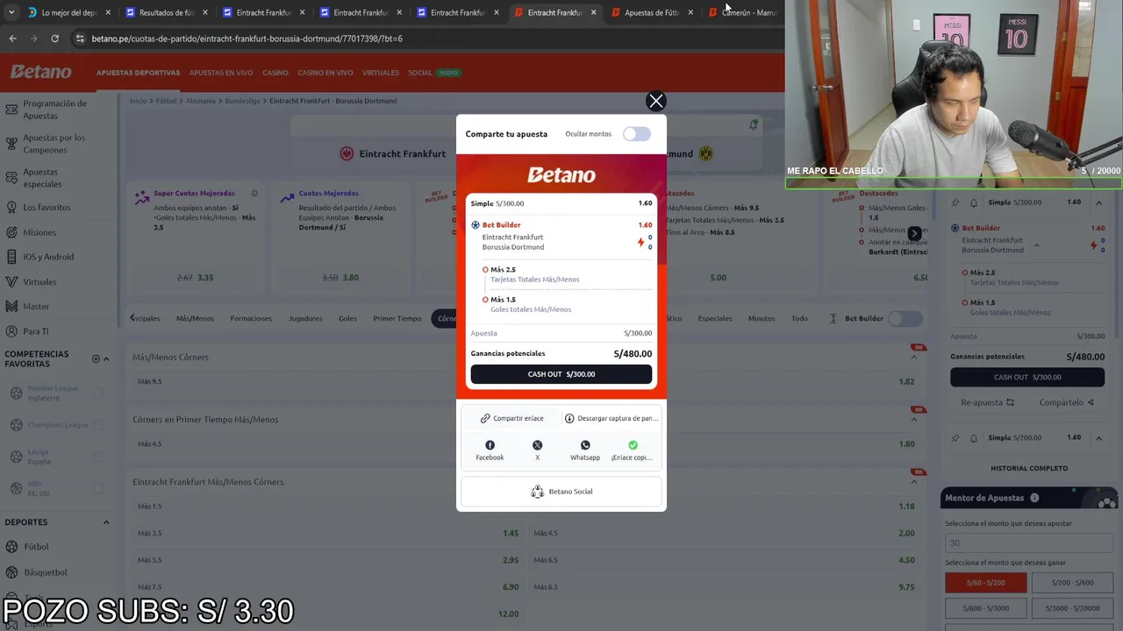This screenshot has height=631, width=1123.
Task: Toggle the Premier League Inglaterra checkbox
Action: [x=98, y=393]
